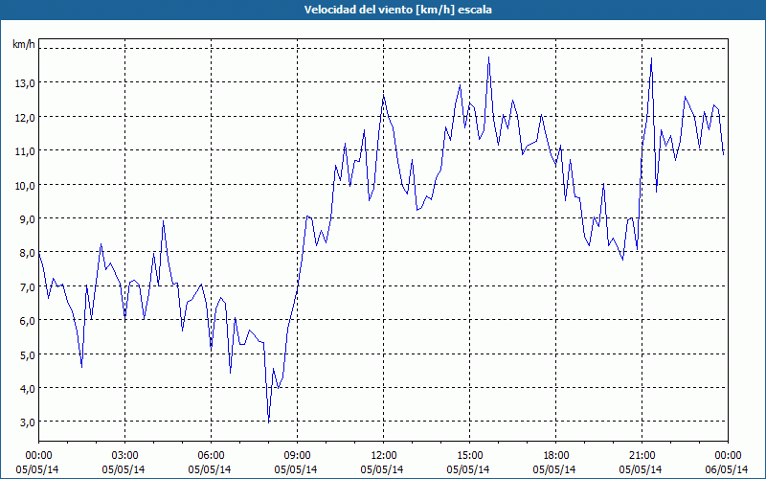
Task: Select the km/h unit label on axis
Action: pos(24,45)
